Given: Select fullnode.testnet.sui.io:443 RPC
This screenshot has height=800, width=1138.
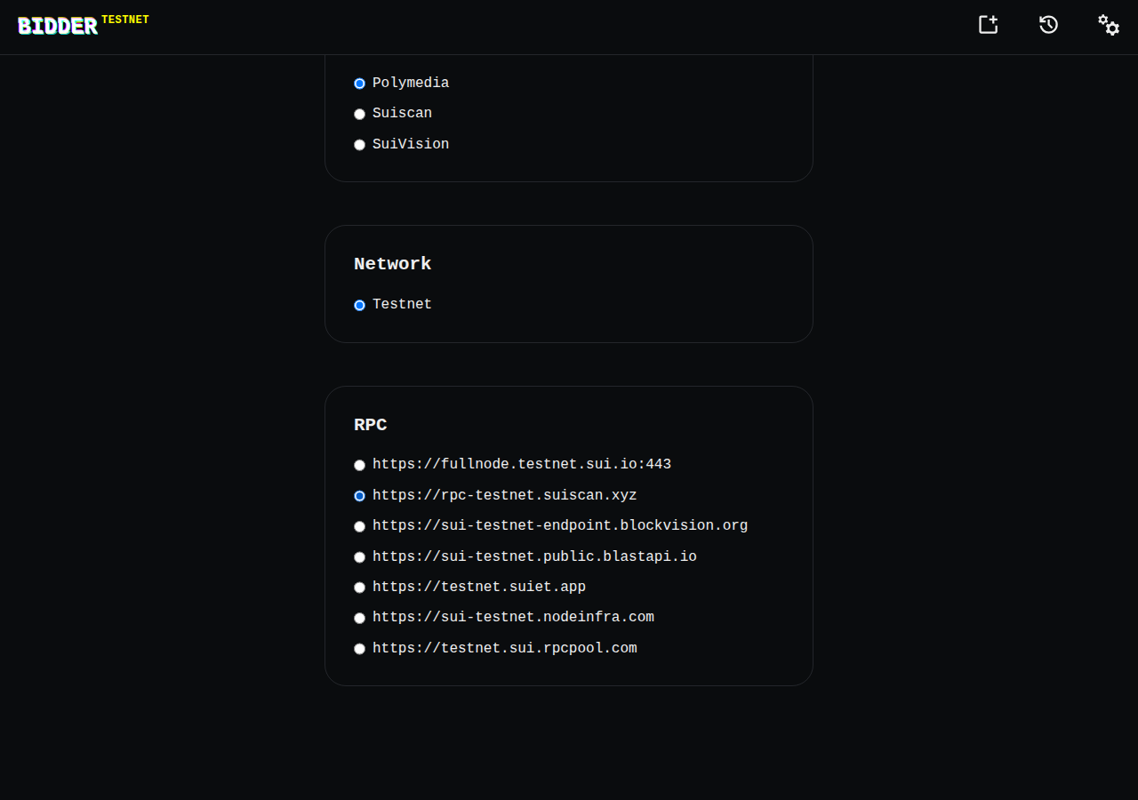Looking at the screenshot, I should click(360, 465).
